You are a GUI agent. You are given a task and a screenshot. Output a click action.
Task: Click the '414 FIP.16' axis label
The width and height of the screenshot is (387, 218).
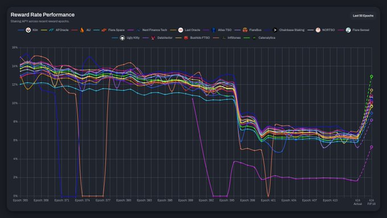(372, 202)
